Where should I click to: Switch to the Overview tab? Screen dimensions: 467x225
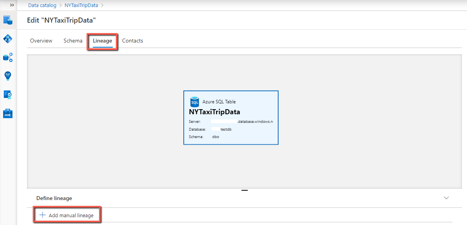[41, 41]
